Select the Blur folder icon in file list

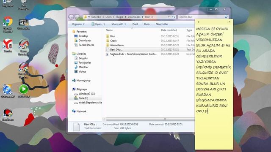click(x=108, y=36)
